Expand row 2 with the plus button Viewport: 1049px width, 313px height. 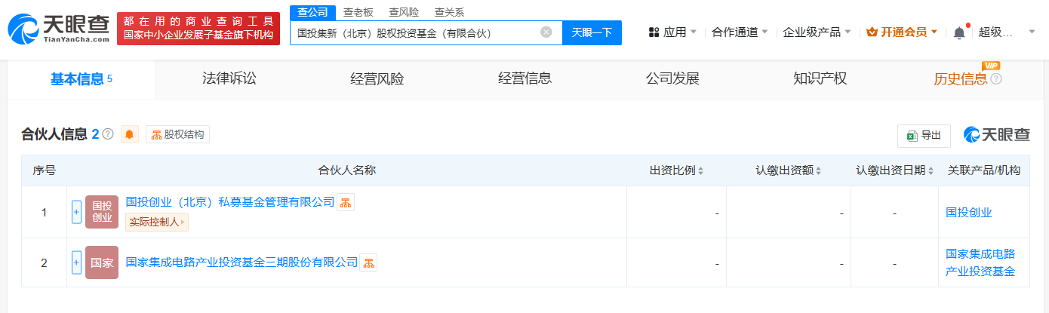[76, 262]
